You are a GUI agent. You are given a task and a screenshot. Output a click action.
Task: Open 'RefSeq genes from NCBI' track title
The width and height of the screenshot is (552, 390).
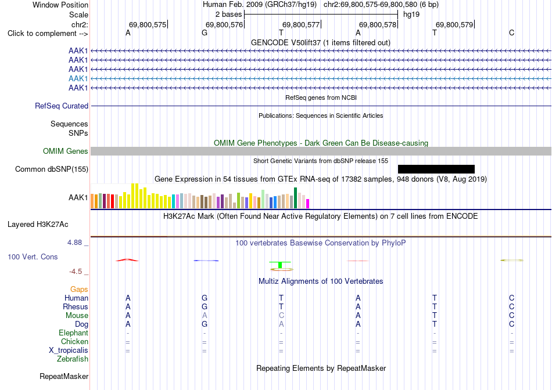click(x=321, y=98)
